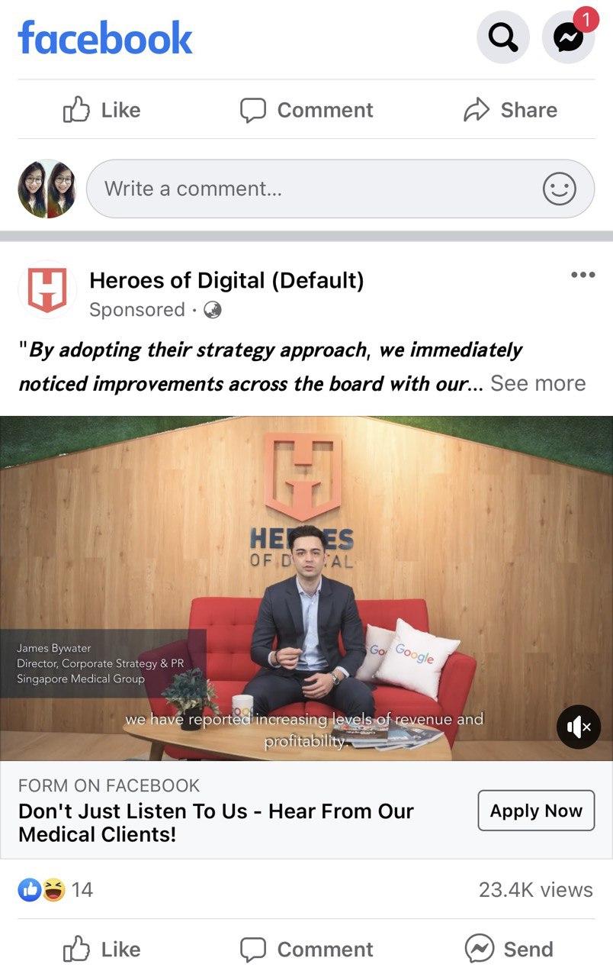The height and width of the screenshot is (977, 613).
Task: Click the Apply Now button
Action: pos(536,811)
